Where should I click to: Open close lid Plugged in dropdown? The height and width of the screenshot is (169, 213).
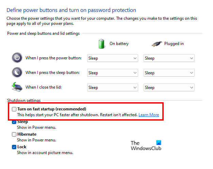[169, 88]
